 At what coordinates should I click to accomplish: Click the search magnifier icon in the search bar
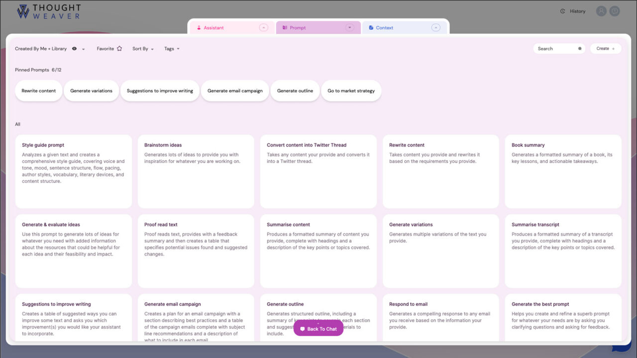[580, 48]
